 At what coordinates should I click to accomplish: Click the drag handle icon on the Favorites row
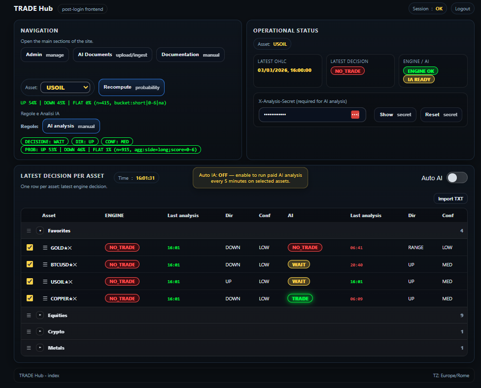click(29, 231)
